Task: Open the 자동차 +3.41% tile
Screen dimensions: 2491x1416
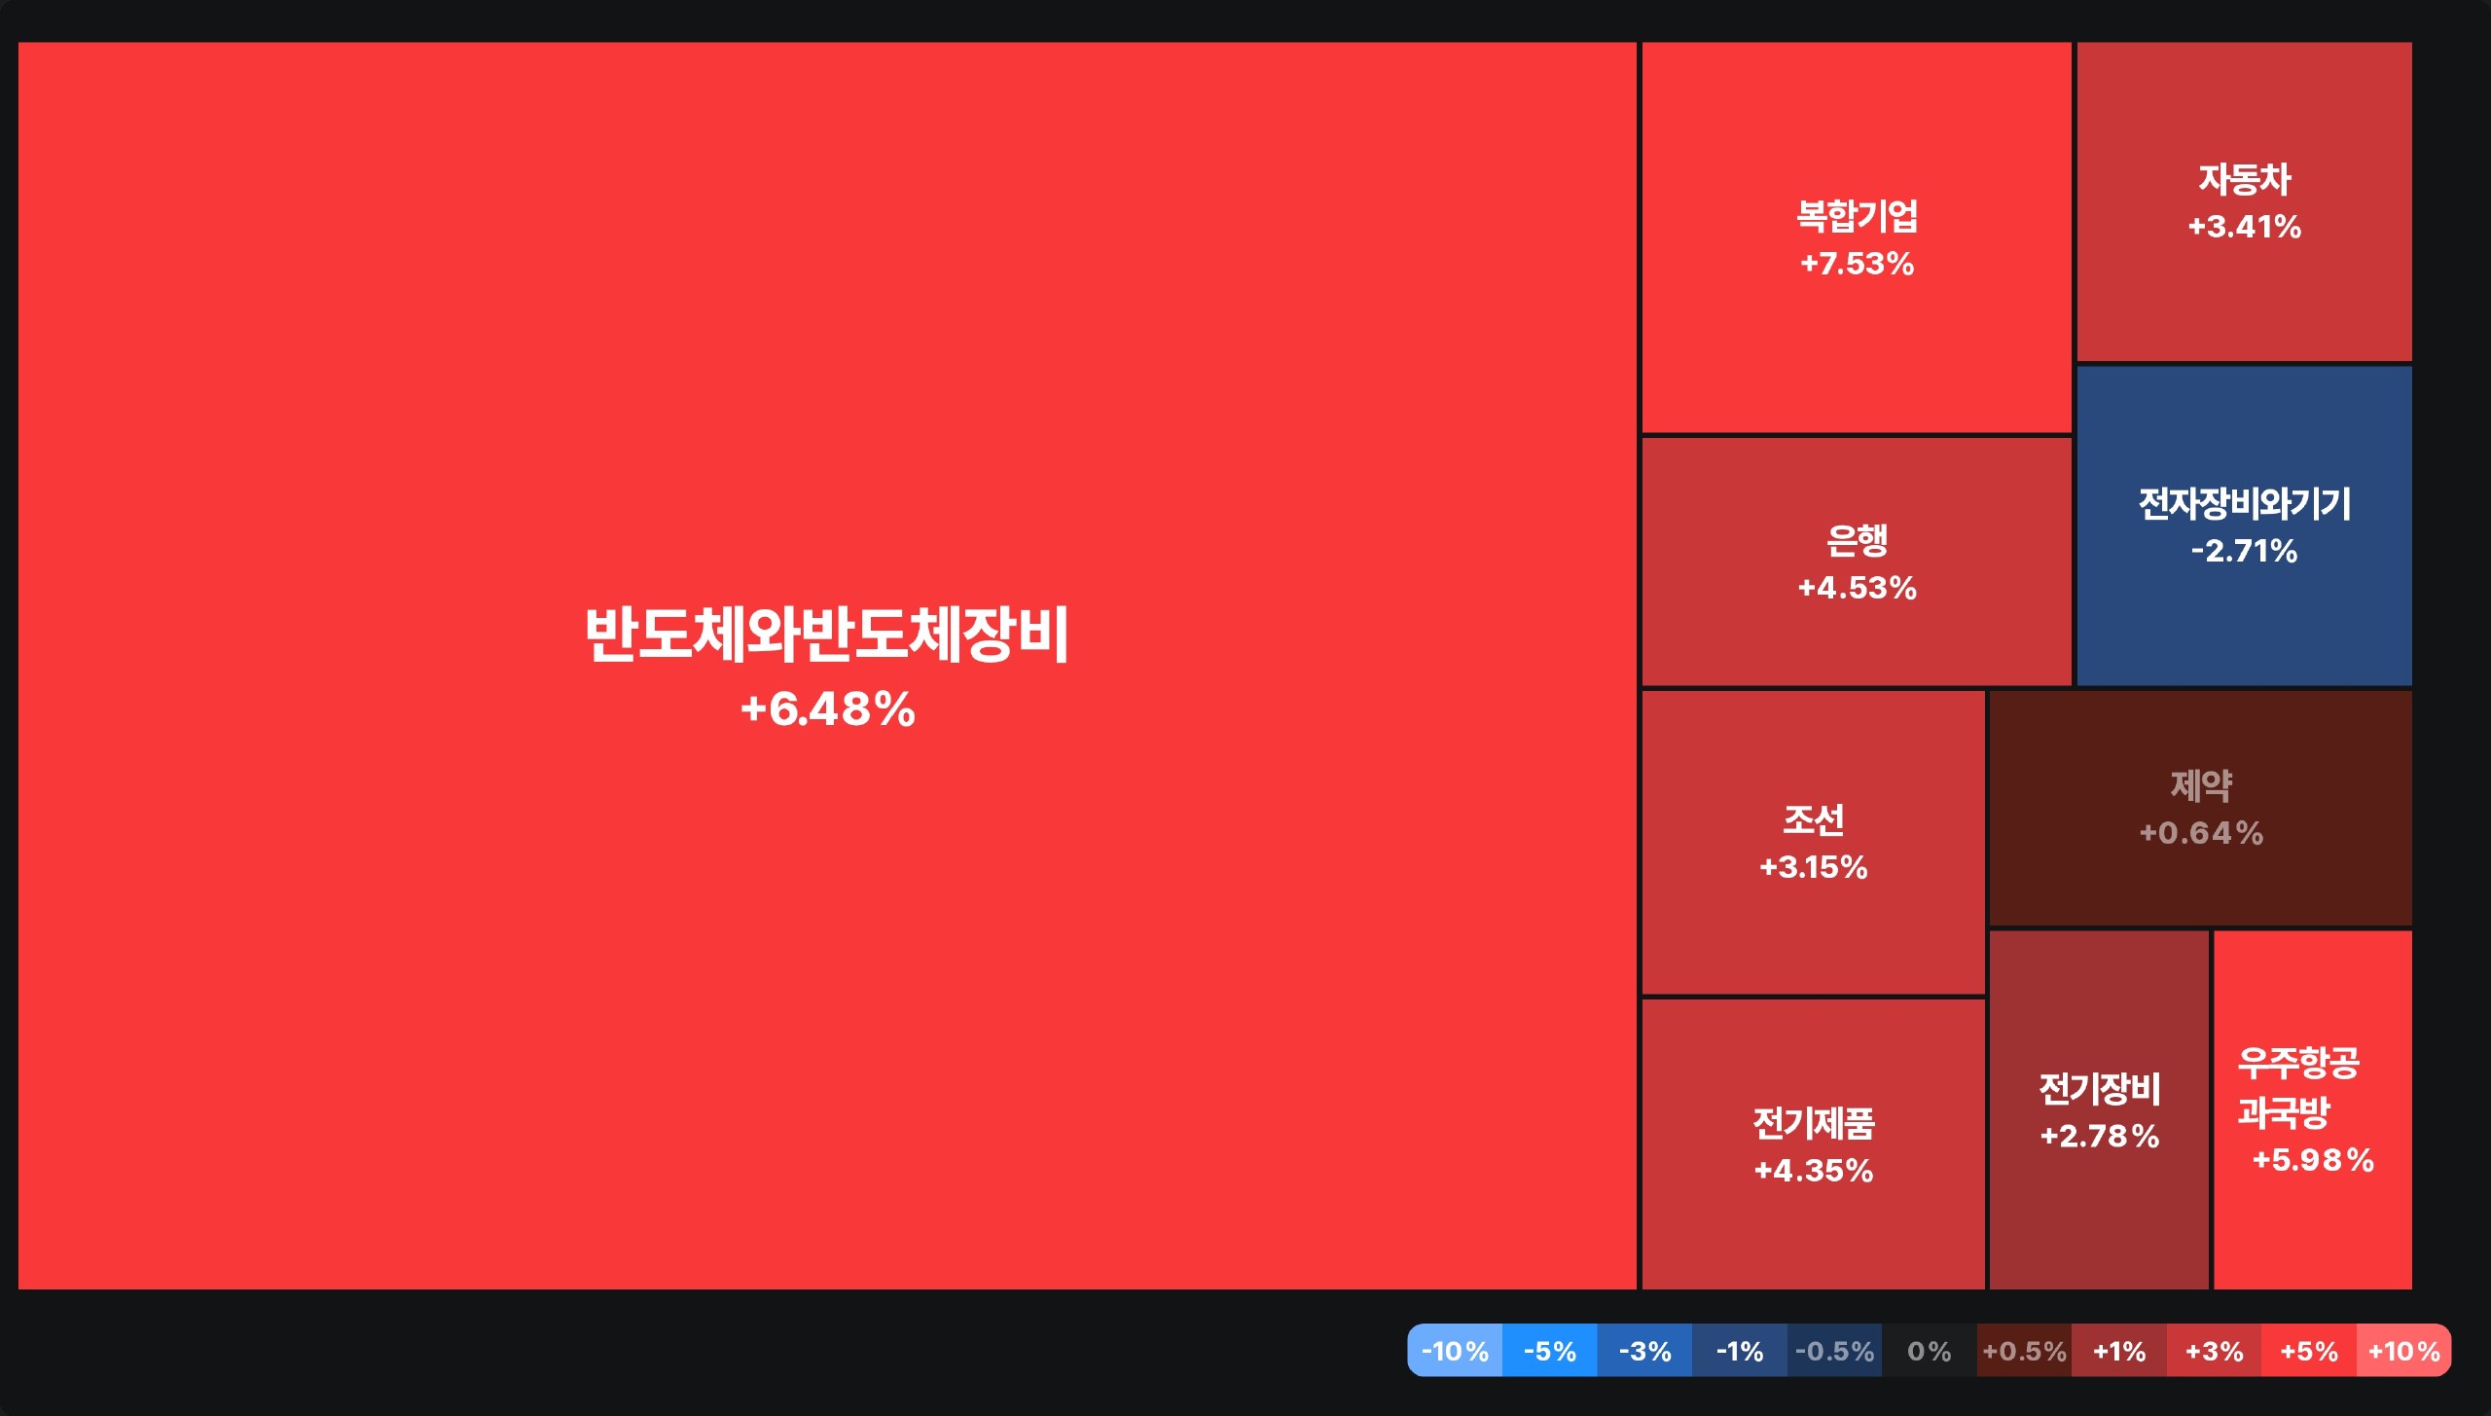Action: pos(2244,201)
